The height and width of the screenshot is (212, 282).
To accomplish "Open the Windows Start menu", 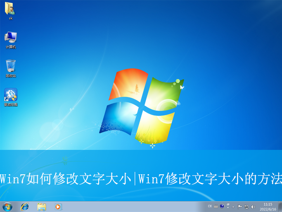I will (x=7, y=206).
